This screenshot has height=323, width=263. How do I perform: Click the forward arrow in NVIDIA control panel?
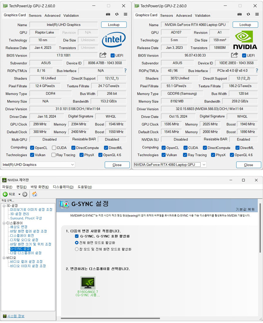25,194
